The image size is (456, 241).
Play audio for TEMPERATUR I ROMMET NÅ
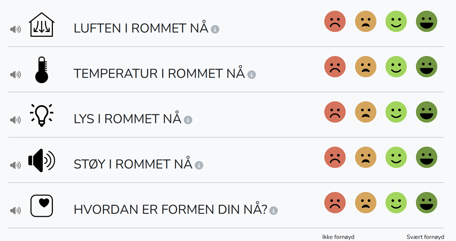(16, 75)
